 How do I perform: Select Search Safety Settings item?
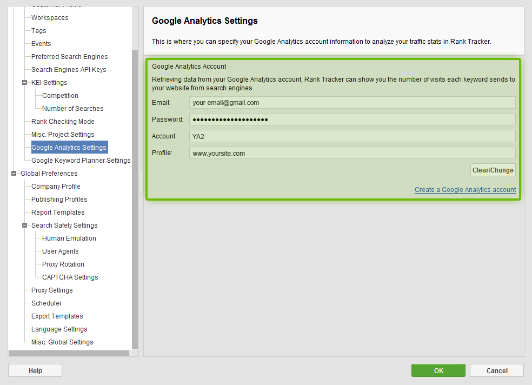[64, 225]
